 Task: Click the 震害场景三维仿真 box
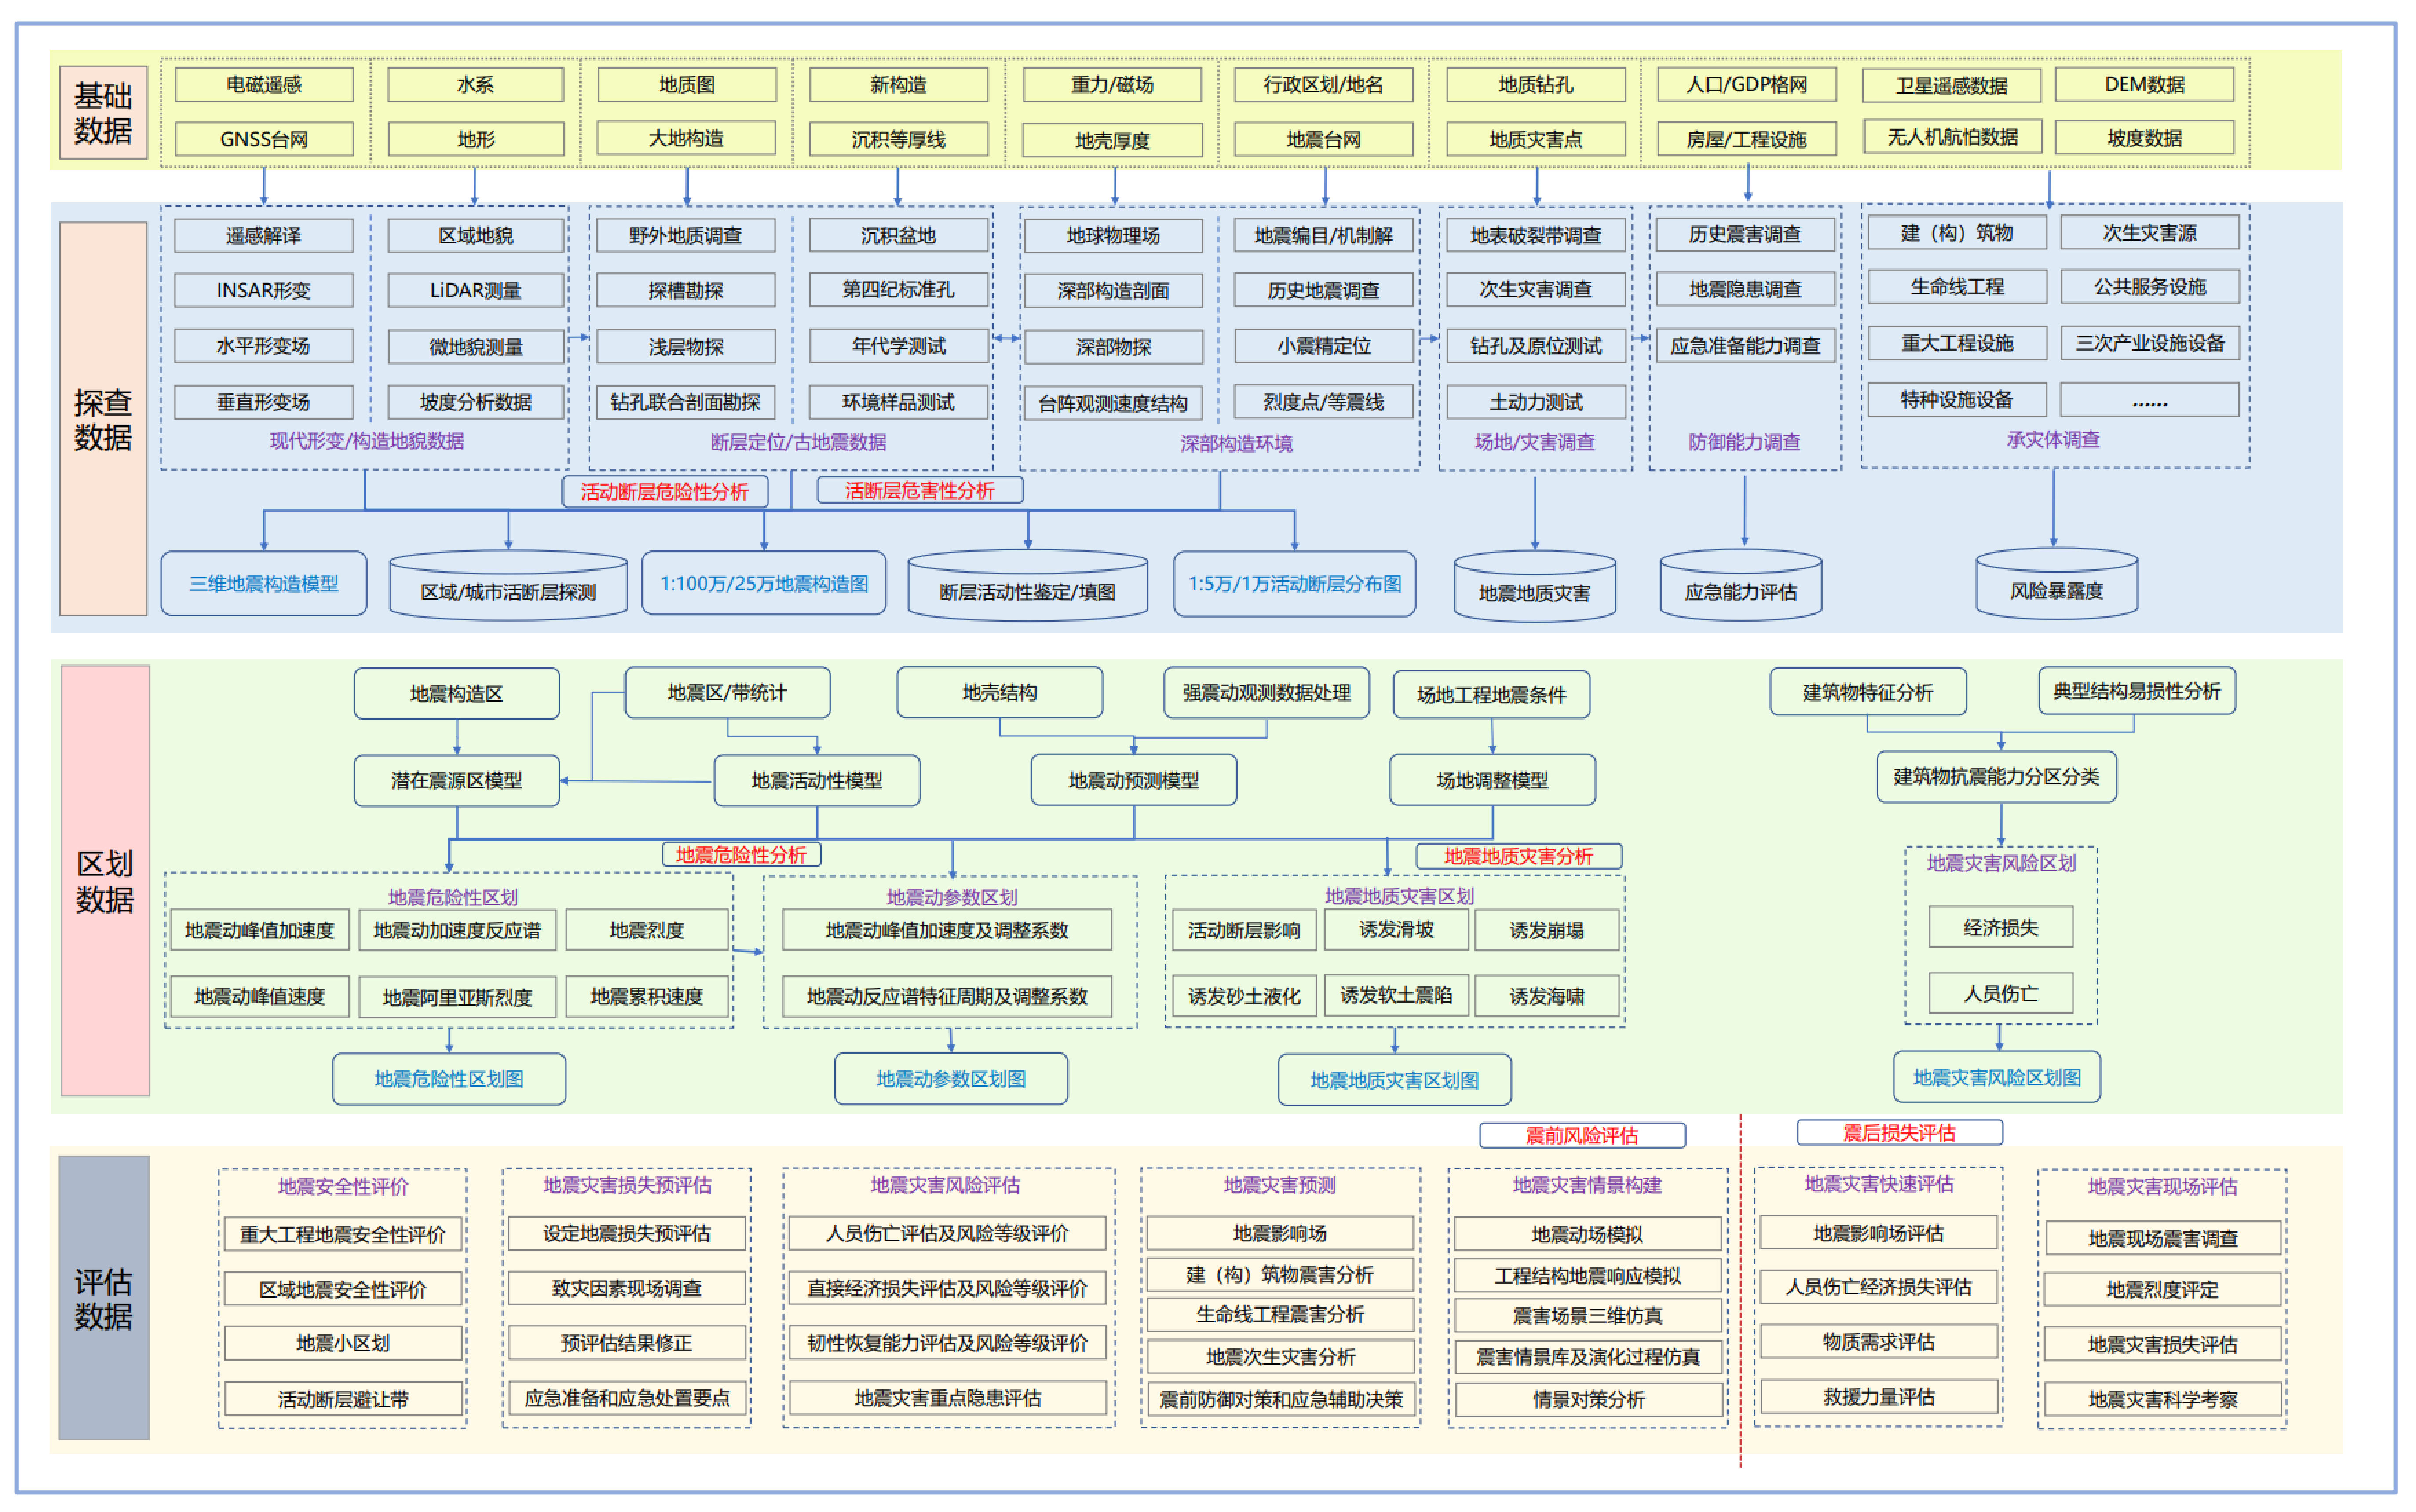click(x=1588, y=1315)
